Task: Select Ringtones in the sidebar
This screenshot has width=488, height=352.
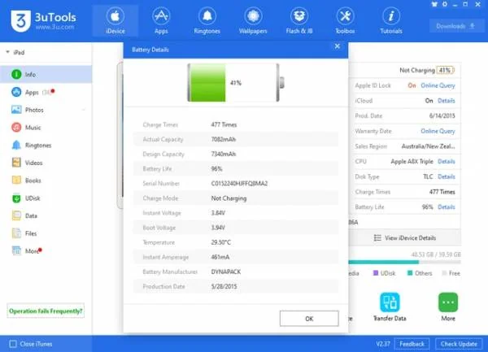Action: (46, 146)
